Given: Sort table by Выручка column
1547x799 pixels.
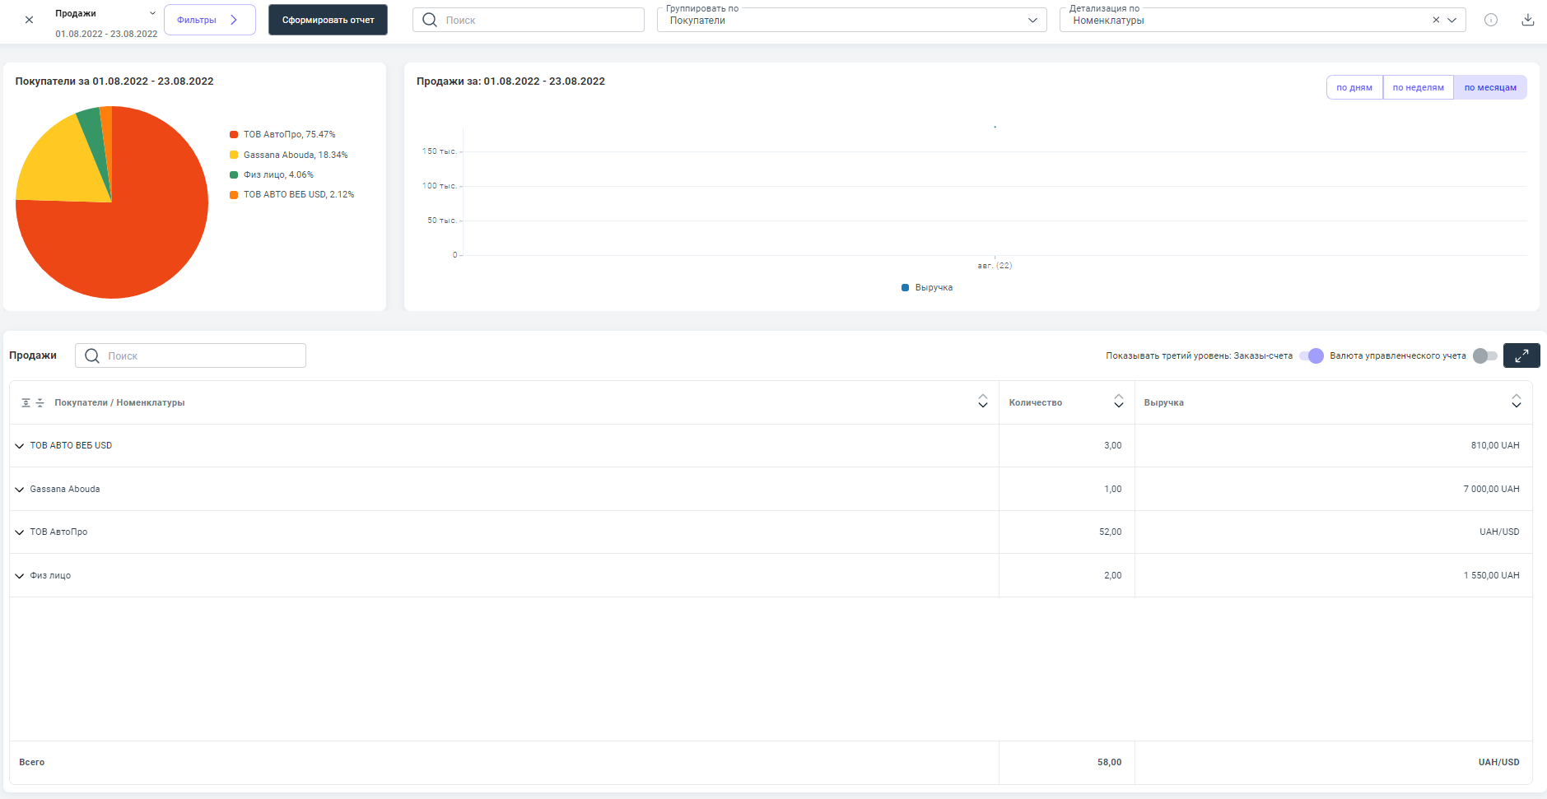Looking at the screenshot, I should click(1516, 402).
